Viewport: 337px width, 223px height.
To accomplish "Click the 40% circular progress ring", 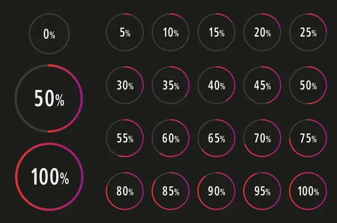I will coord(216,85).
